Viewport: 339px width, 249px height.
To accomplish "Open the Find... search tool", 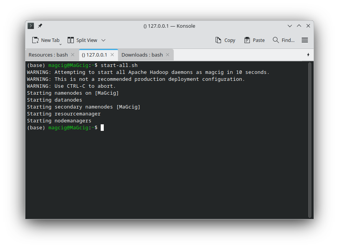I will (x=284, y=40).
